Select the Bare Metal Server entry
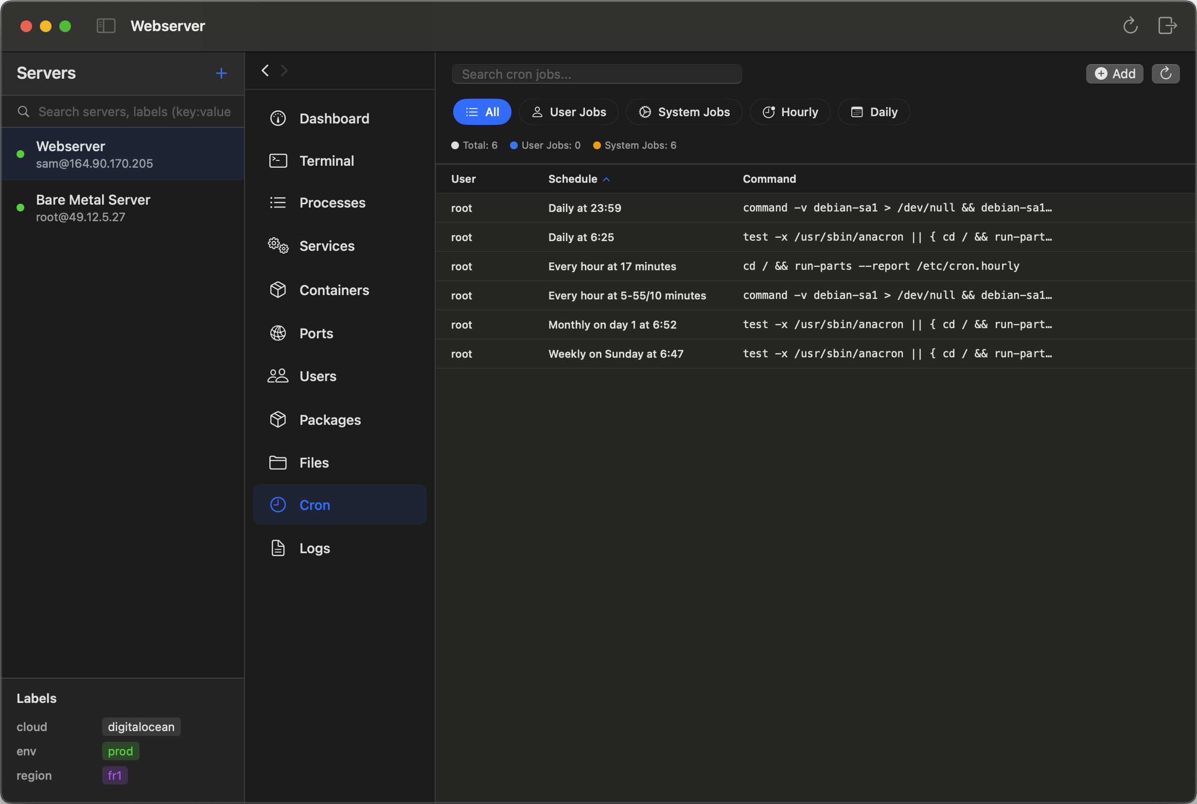The image size is (1197, 804). point(123,208)
